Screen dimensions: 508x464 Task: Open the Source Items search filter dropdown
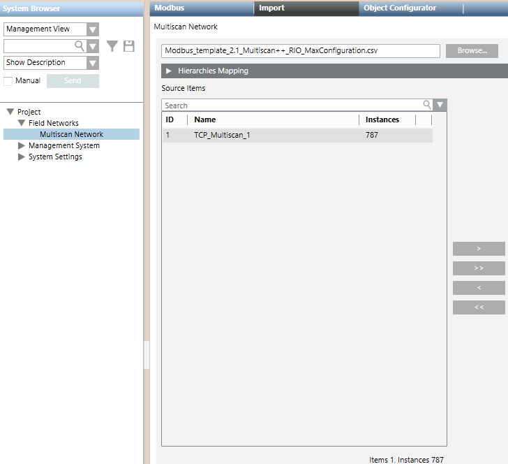(440, 106)
